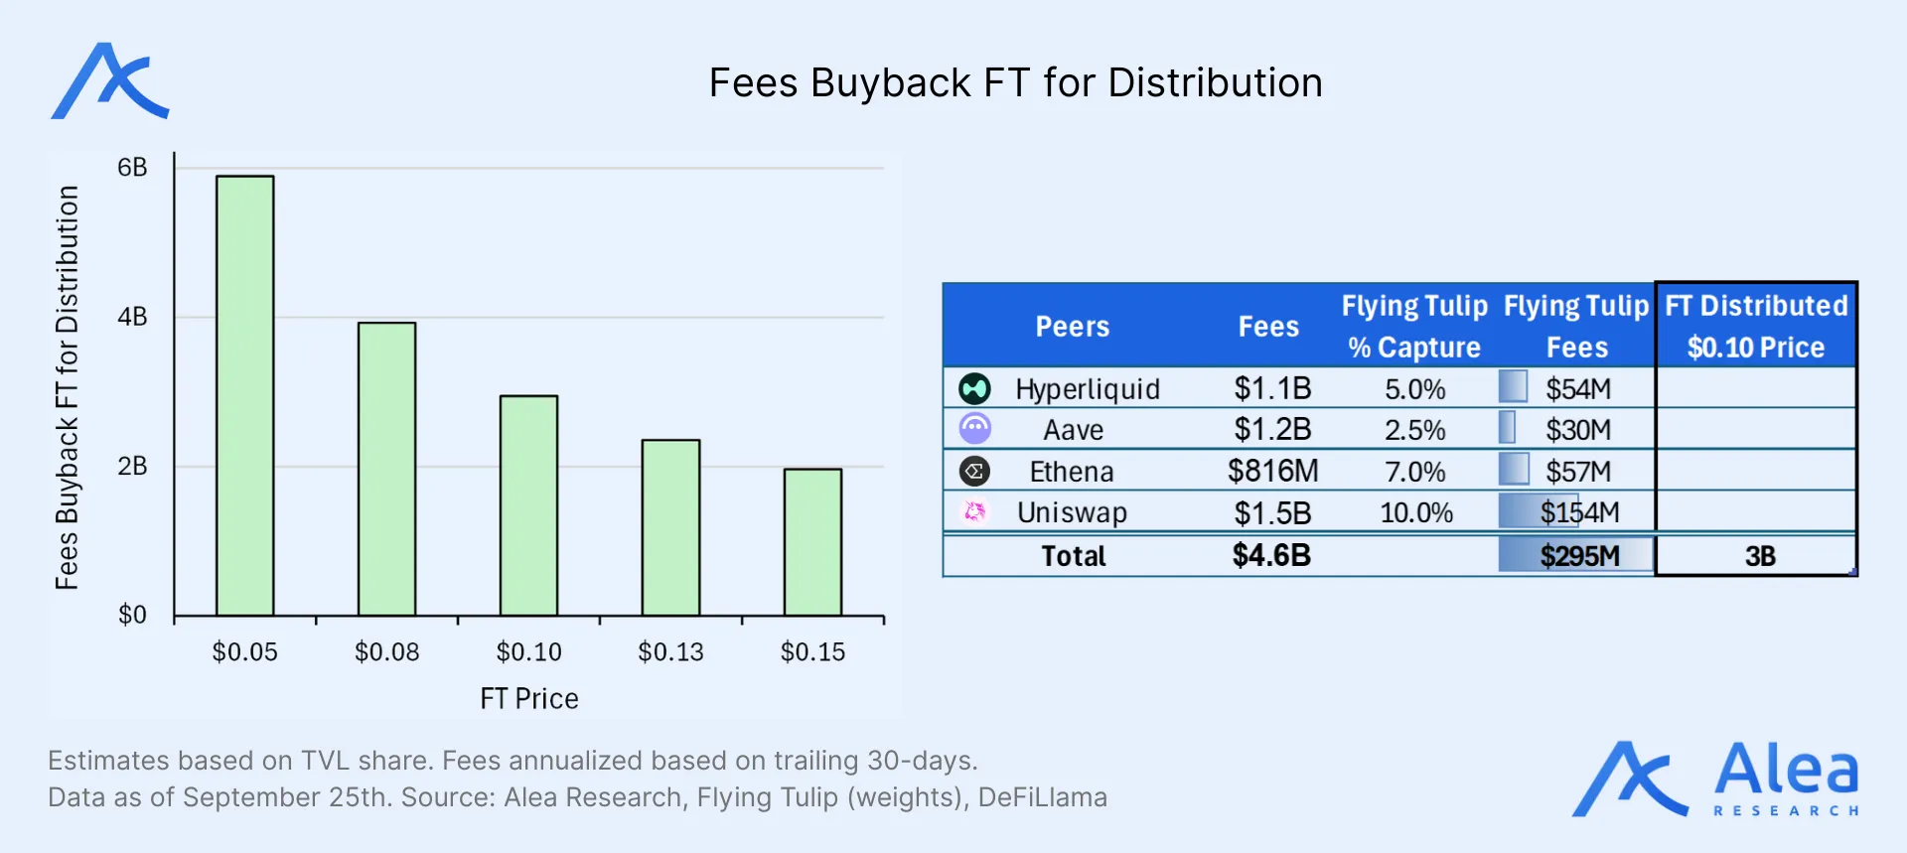Click the Alea logo at top left
Screen dimensions: 1907x853
109,81
